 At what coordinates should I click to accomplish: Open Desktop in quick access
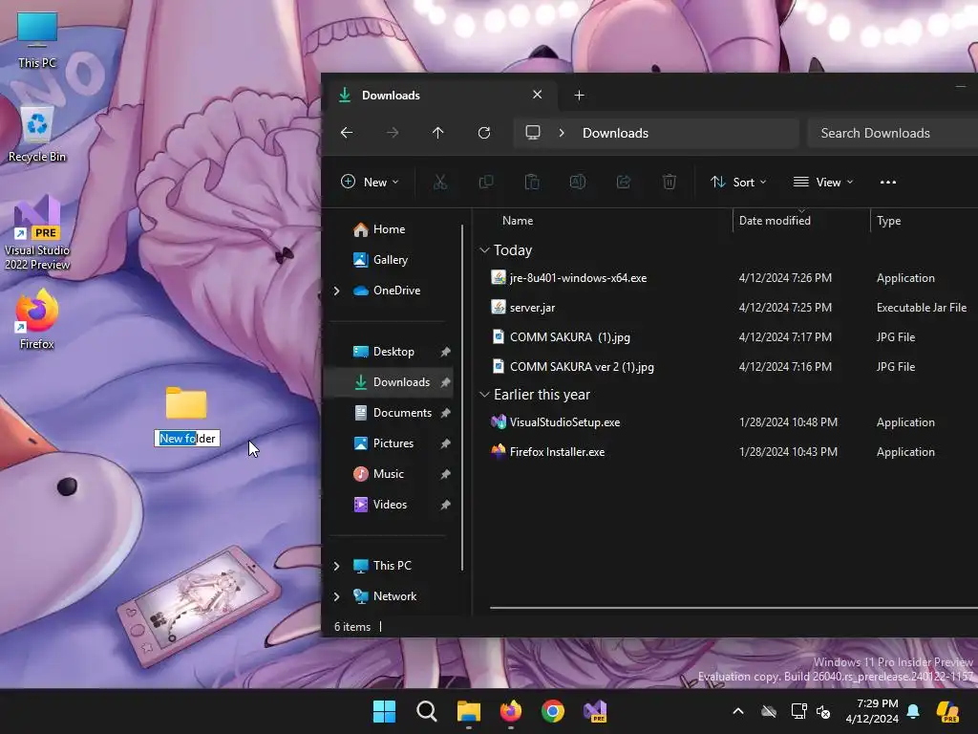(393, 352)
